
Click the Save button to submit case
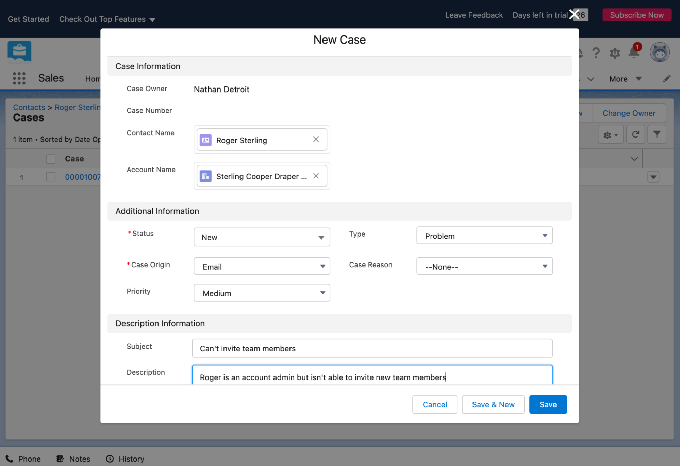click(548, 404)
